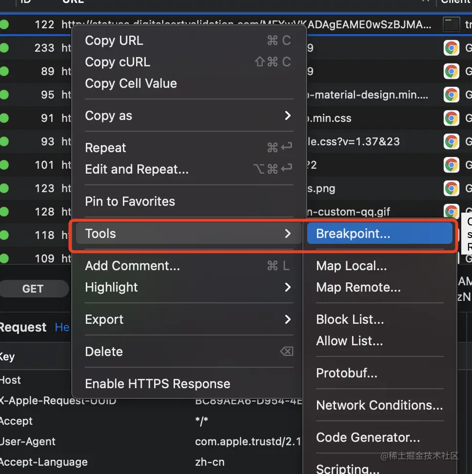Expand the Export submenu
This screenshot has height=474, width=472.
[x=189, y=319]
